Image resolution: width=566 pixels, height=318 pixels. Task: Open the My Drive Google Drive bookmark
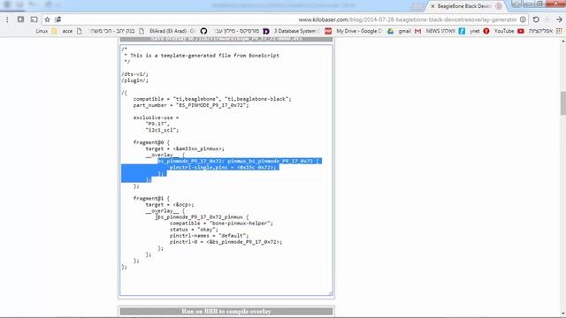(364, 31)
